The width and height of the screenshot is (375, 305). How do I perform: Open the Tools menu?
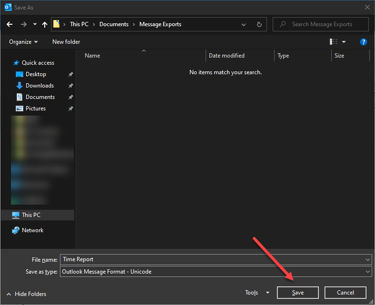[x=257, y=293]
